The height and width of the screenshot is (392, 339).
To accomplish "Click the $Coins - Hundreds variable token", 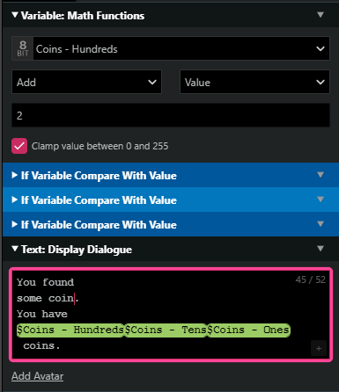I will coord(70,330).
